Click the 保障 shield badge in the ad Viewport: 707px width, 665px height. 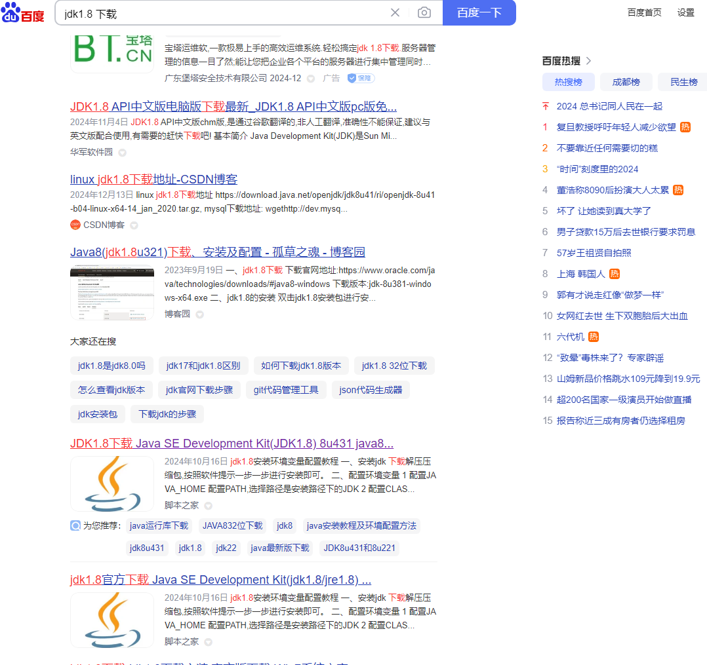(361, 78)
